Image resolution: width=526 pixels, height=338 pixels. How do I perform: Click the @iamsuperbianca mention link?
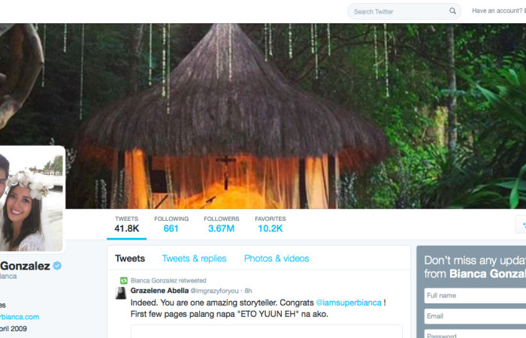pos(349,303)
